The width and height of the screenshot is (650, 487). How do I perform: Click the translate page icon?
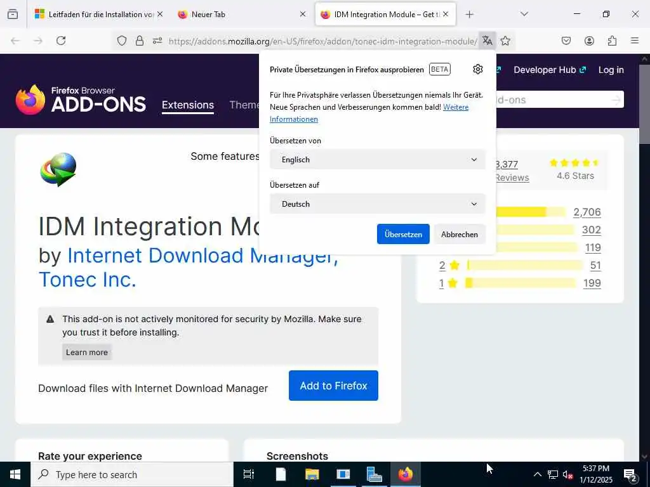click(487, 41)
